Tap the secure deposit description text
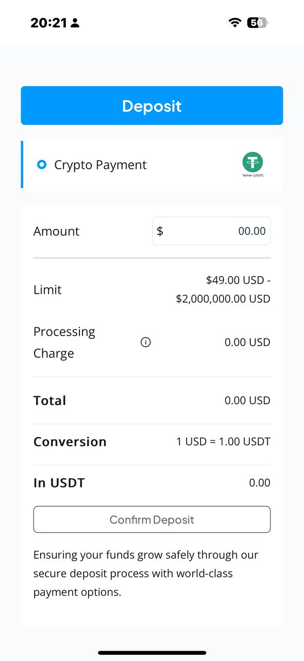Image resolution: width=304 pixels, height=661 pixels. coord(146,573)
